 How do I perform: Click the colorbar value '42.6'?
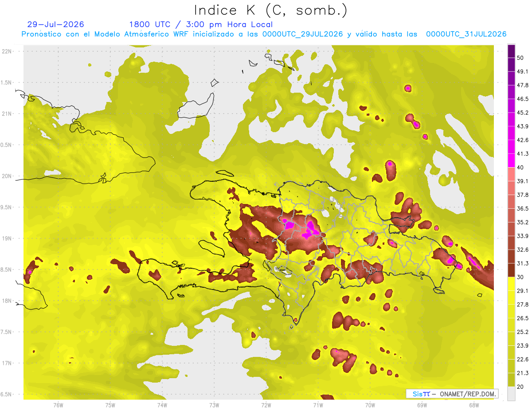[x=523, y=140]
